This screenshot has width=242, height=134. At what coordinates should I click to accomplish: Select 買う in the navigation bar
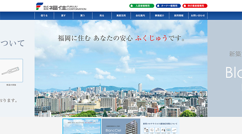tap(83, 16)
